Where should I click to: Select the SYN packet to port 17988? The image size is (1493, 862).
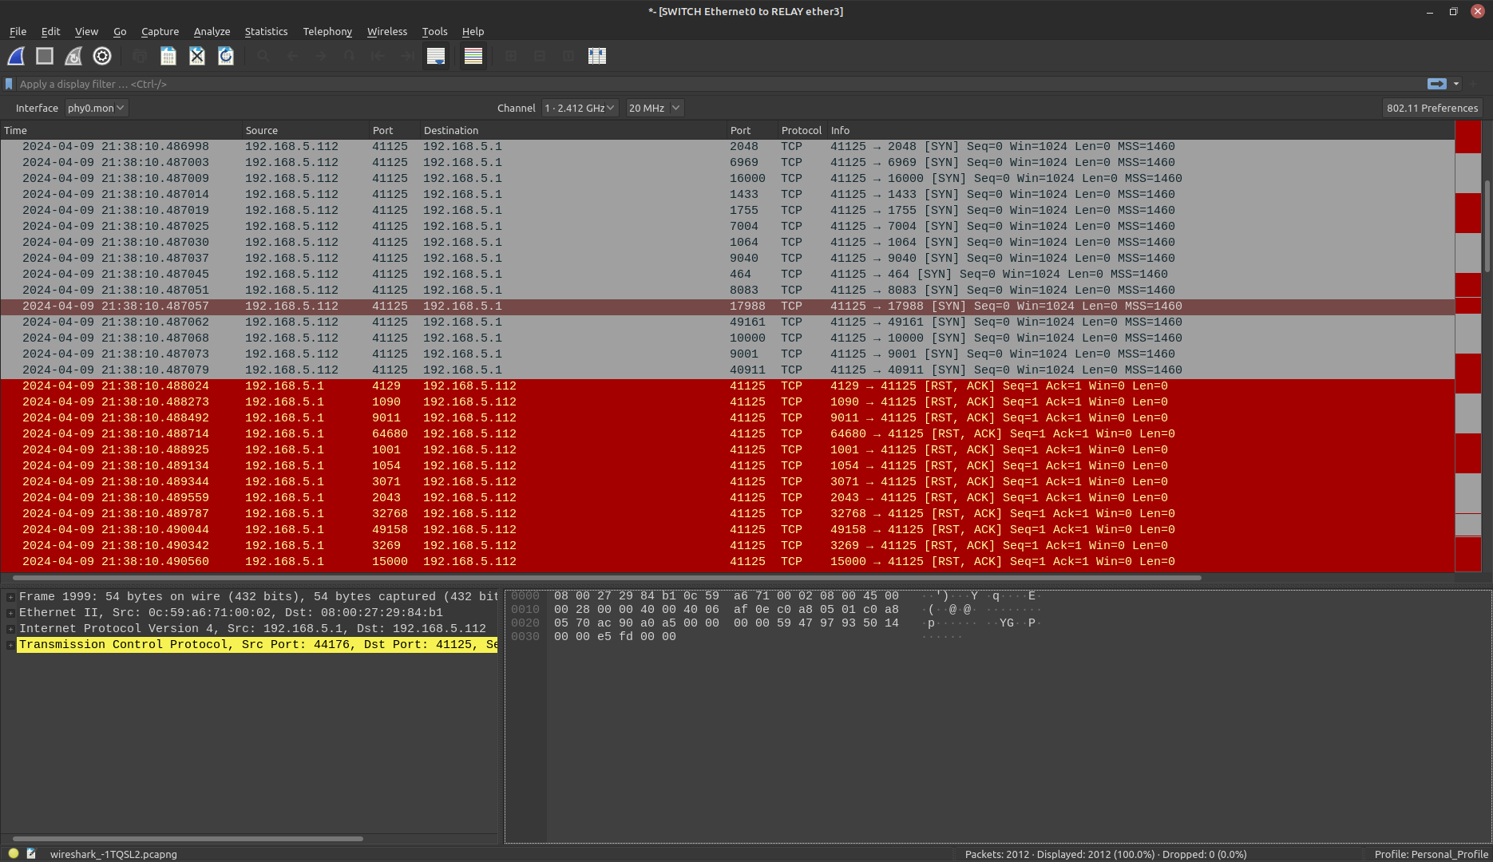[x=727, y=306]
